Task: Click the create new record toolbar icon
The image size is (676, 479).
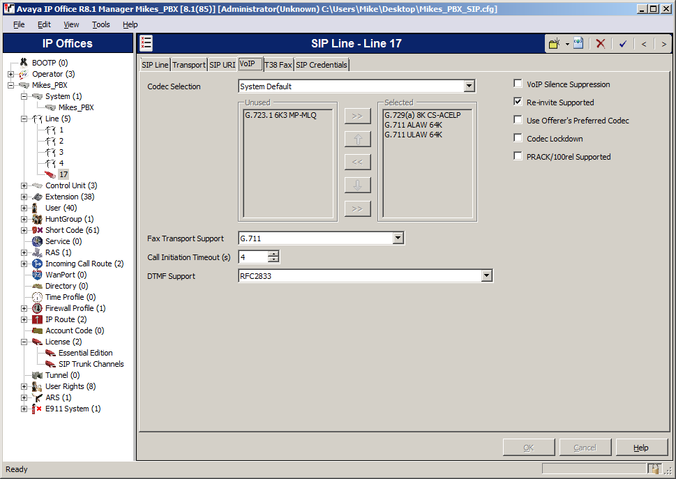Action: pos(555,43)
